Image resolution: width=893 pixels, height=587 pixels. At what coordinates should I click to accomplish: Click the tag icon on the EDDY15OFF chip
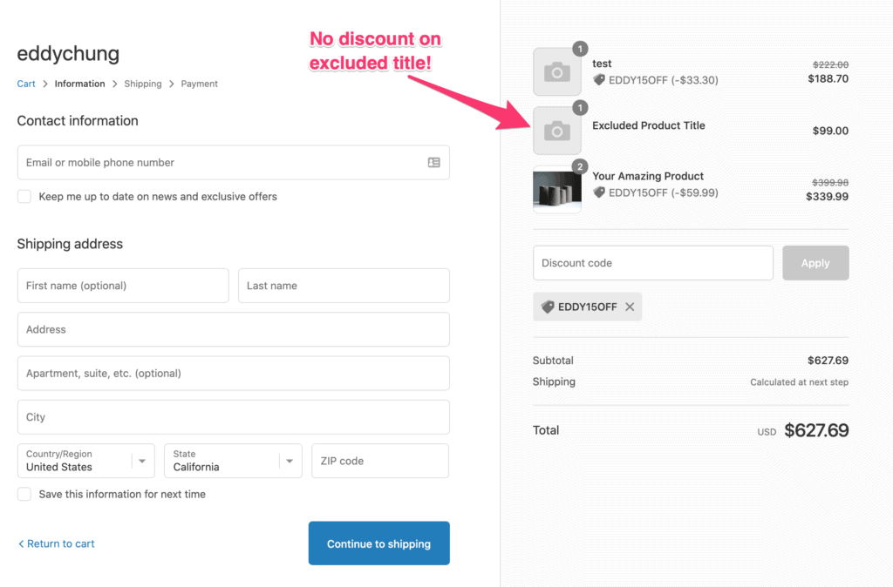coord(549,307)
